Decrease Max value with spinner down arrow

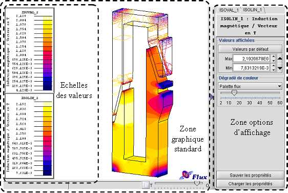pyautogui.click(x=274, y=61)
